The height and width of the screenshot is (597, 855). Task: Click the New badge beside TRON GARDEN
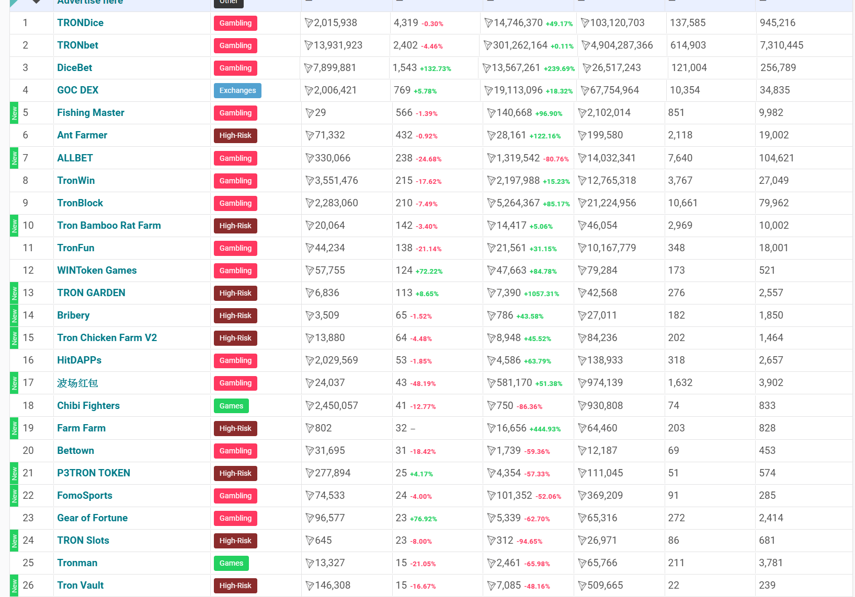click(x=14, y=293)
